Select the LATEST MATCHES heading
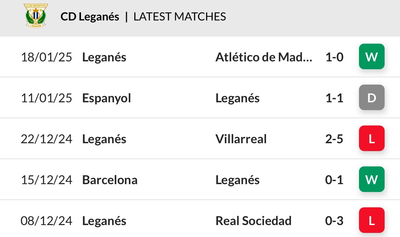 click(179, 17)
